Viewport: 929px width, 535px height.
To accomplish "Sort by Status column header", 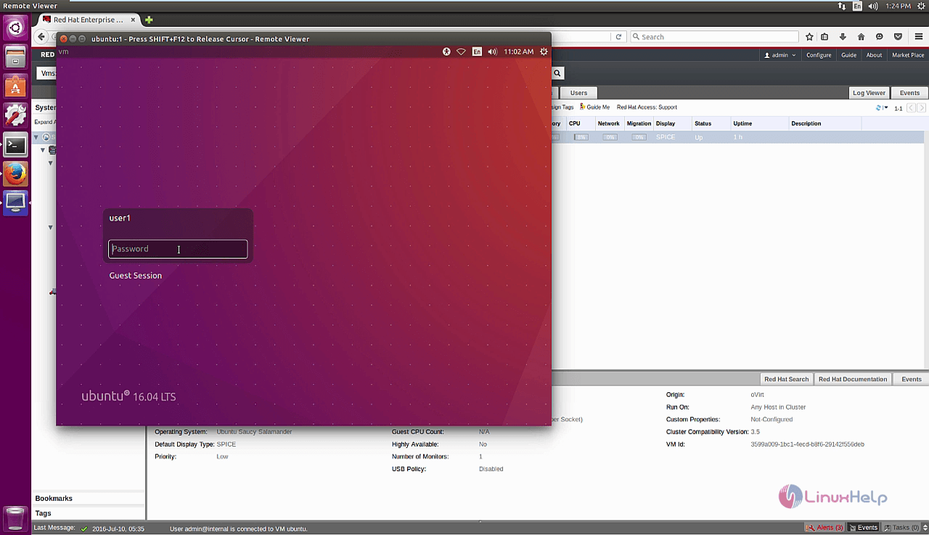I will (711, 124).
